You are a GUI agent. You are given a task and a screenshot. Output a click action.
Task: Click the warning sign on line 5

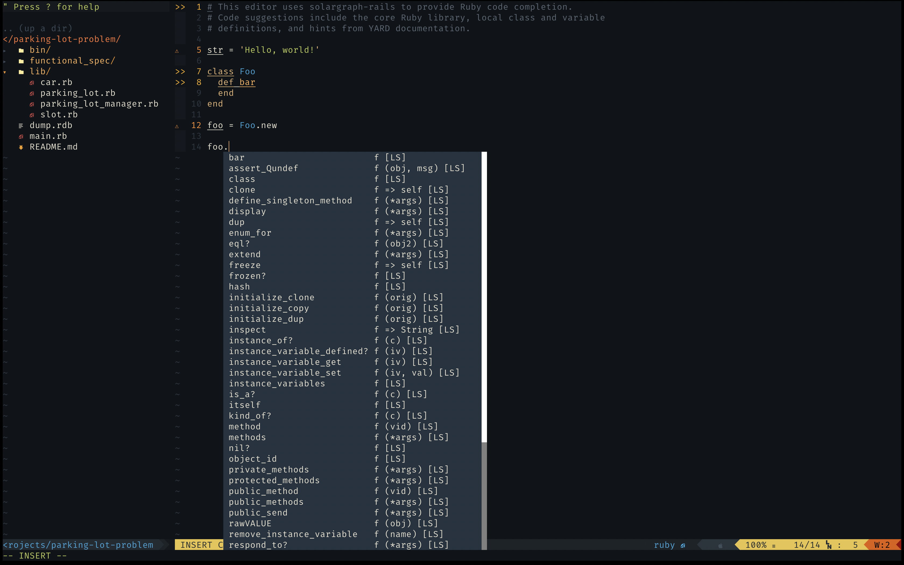click(x=177, y=51)
